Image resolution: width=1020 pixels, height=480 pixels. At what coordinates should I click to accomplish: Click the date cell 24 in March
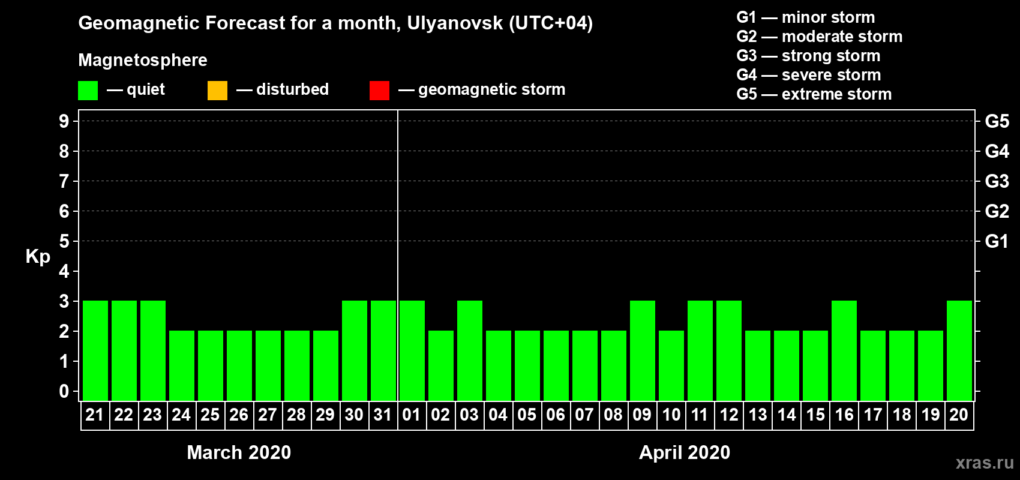182,415
